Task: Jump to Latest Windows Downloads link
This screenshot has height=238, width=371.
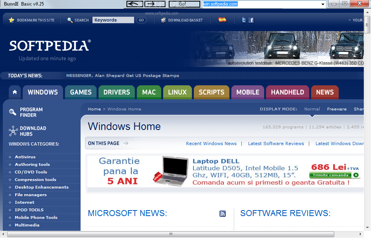Action: (x=339, y=144)
